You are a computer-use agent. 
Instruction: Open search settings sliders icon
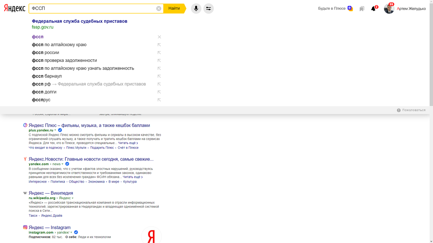pyautogui.click(x=209, y=8)
